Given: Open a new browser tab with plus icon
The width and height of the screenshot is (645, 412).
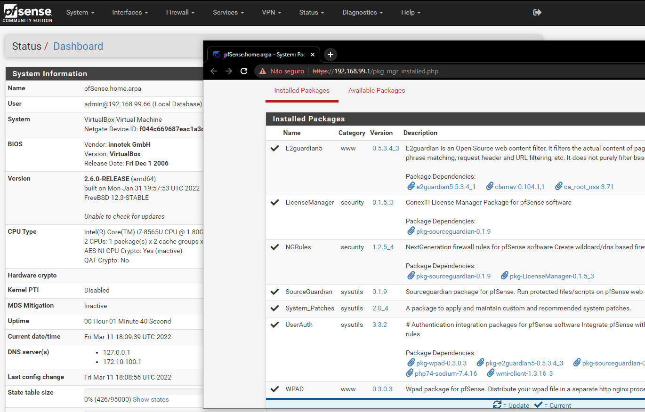Looking at the screenshot, I should (330, 55).
